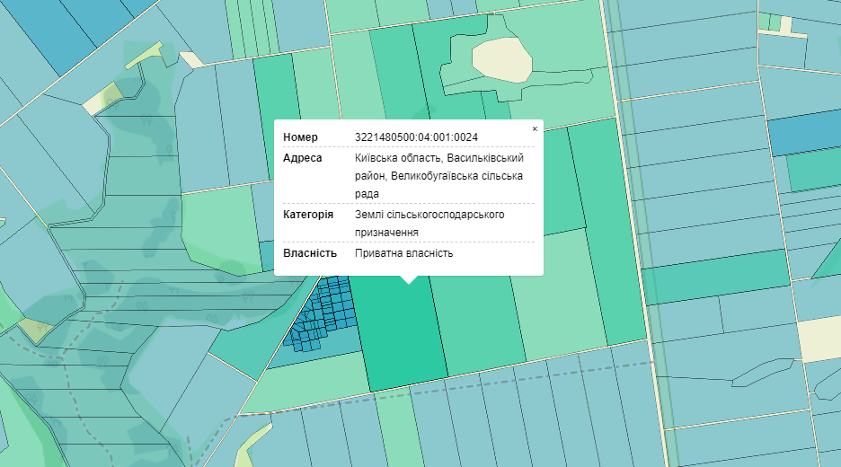Click the popup's pointer arrow tip
This screenshot has height=467, width=841.
pyautogui.click(x=409, y=282)
